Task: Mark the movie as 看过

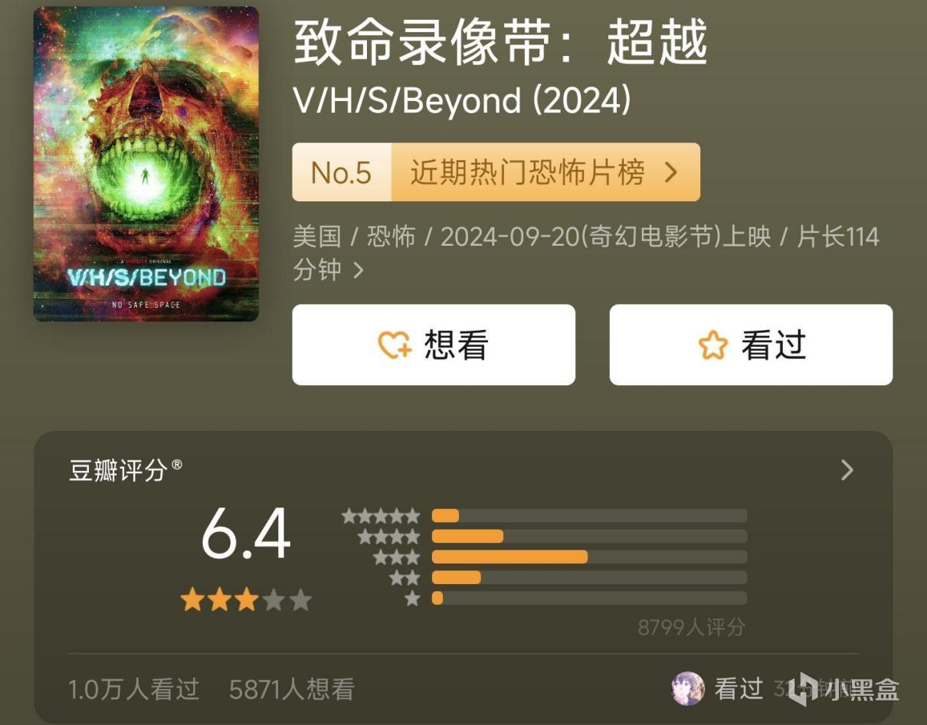Action: coord(751,345)
